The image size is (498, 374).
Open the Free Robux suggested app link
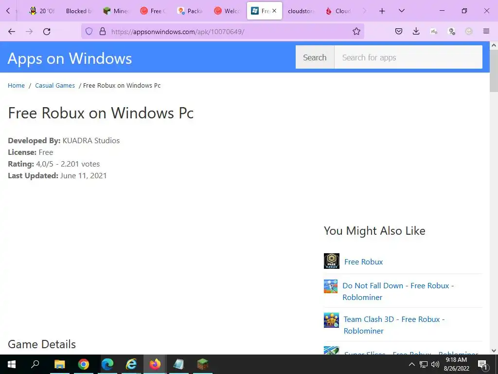364,262
